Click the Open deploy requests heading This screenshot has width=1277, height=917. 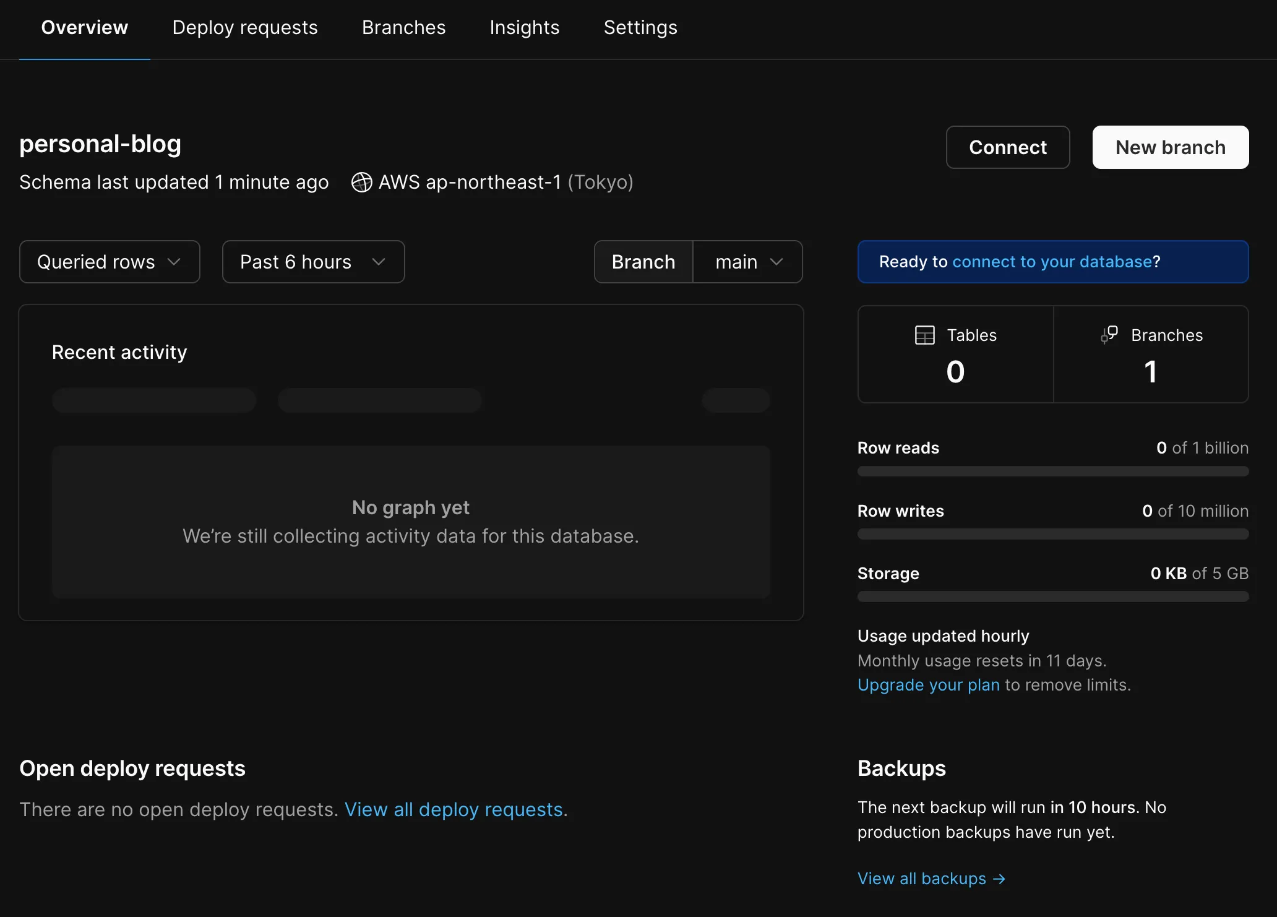coord(132,768)
